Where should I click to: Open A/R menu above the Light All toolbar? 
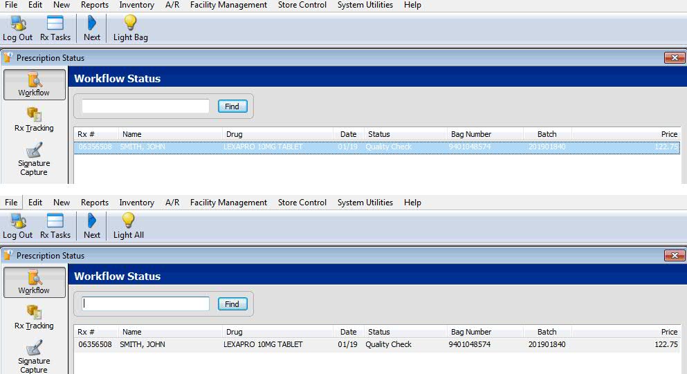tap(172, 203)
